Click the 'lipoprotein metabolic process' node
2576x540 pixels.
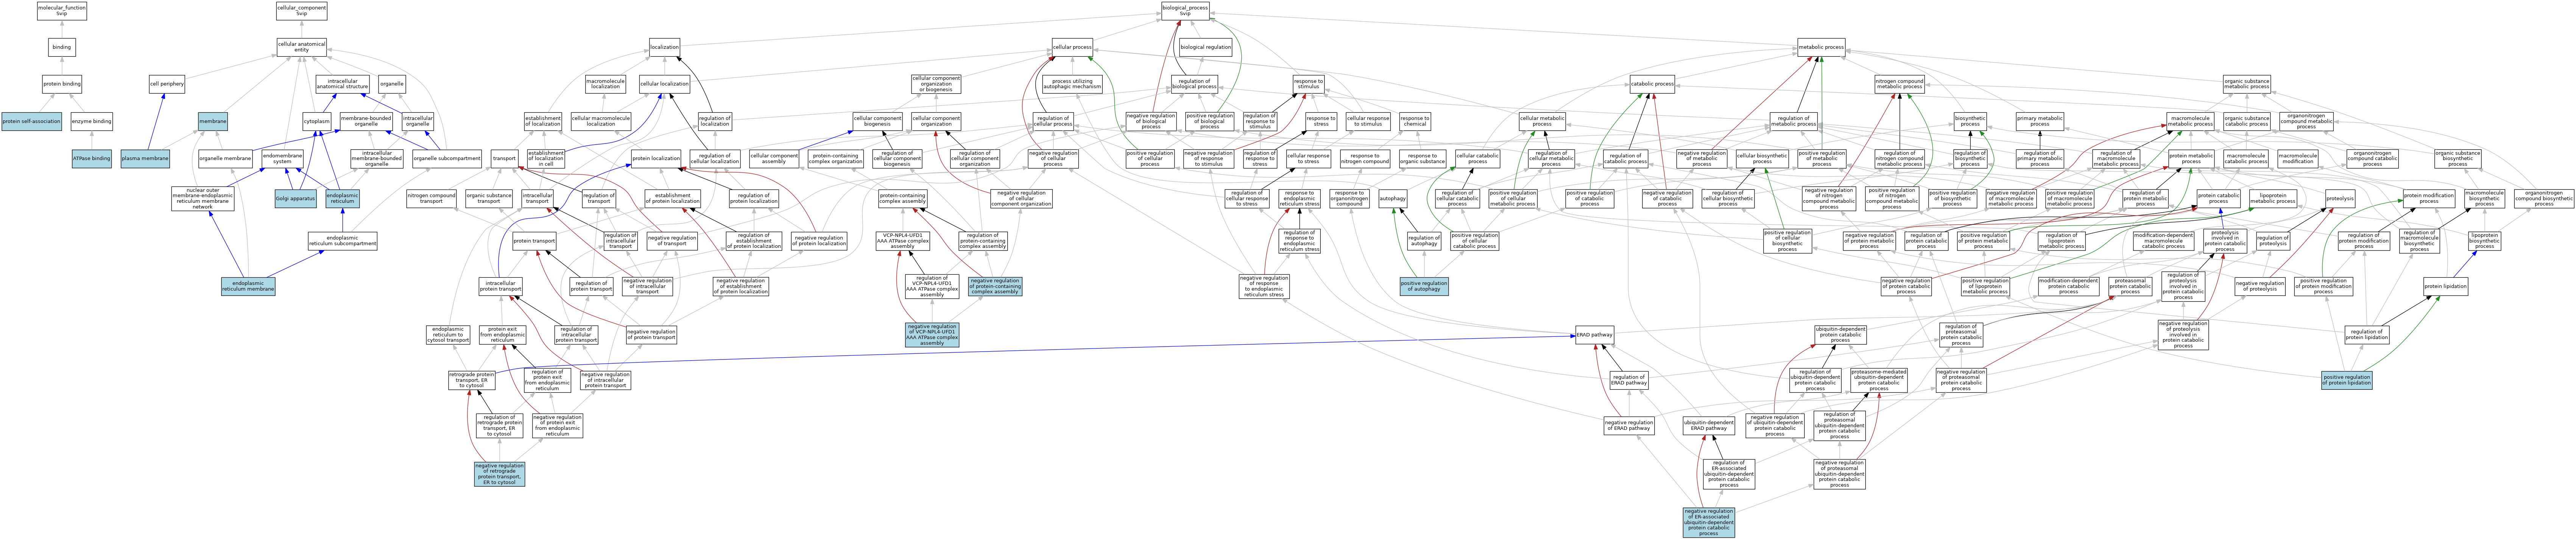(x=2273, y=199)
